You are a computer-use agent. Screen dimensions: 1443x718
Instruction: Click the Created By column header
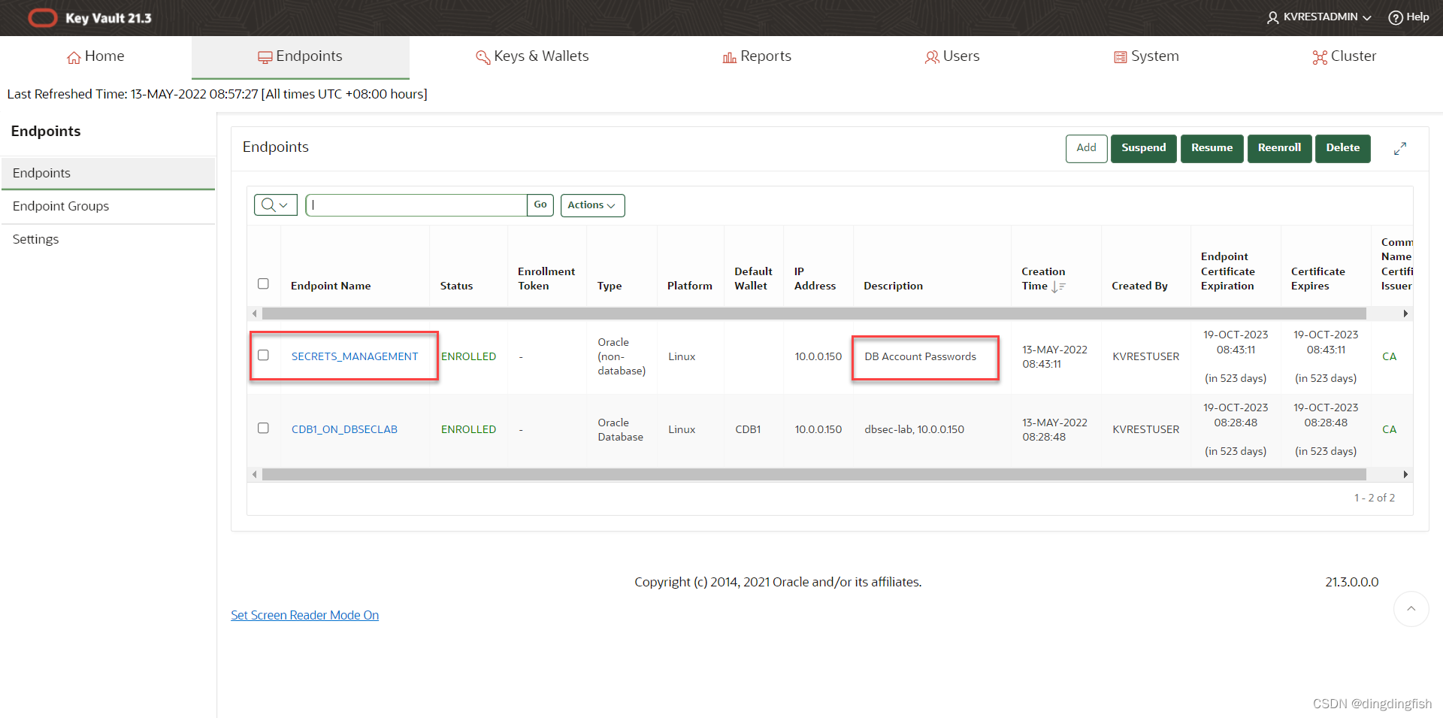coord(1139,286)
